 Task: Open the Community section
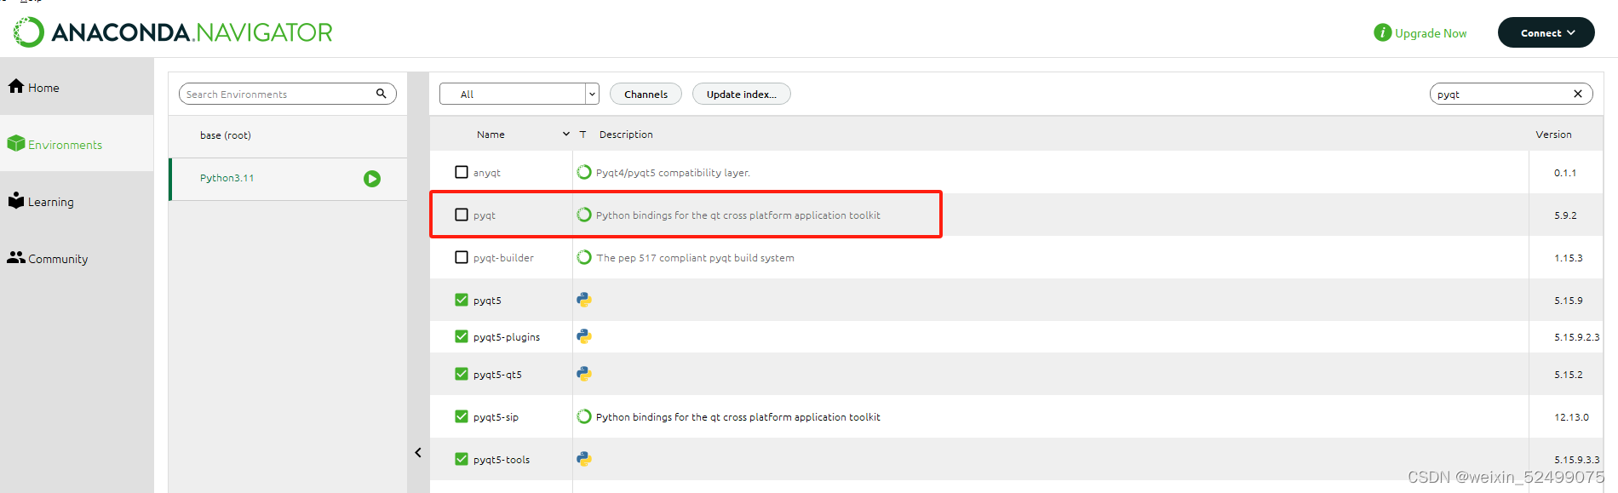point(77,258)
